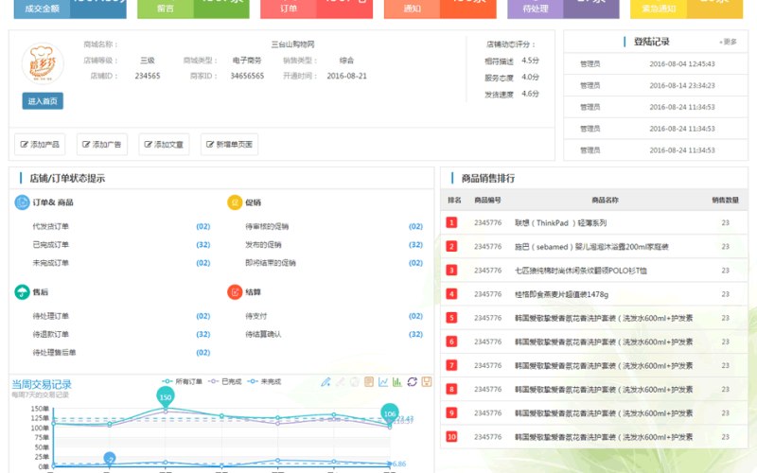Image resolution: width=757 pixels, height=473 pixels.
Task: Click the chart restore refresh icon
Action: coord(412,382)
